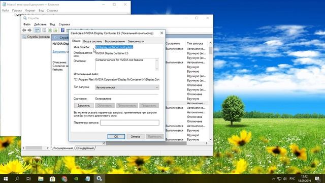
Task: Confirm the properties dialog with OK
Action: click(x=116, y=137)
